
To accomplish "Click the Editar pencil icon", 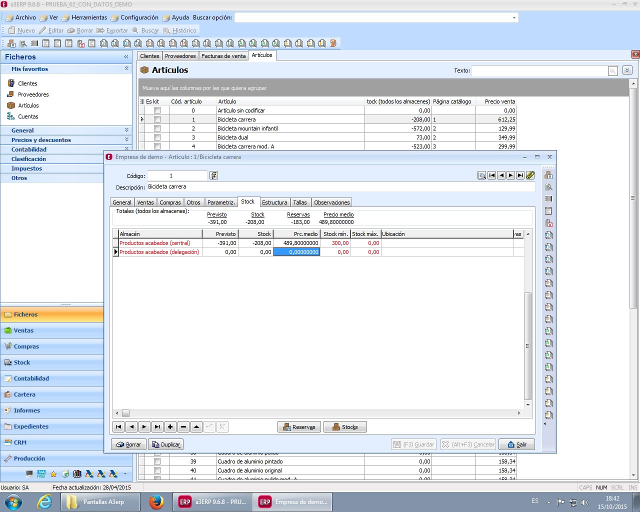I will pos(42,30).
